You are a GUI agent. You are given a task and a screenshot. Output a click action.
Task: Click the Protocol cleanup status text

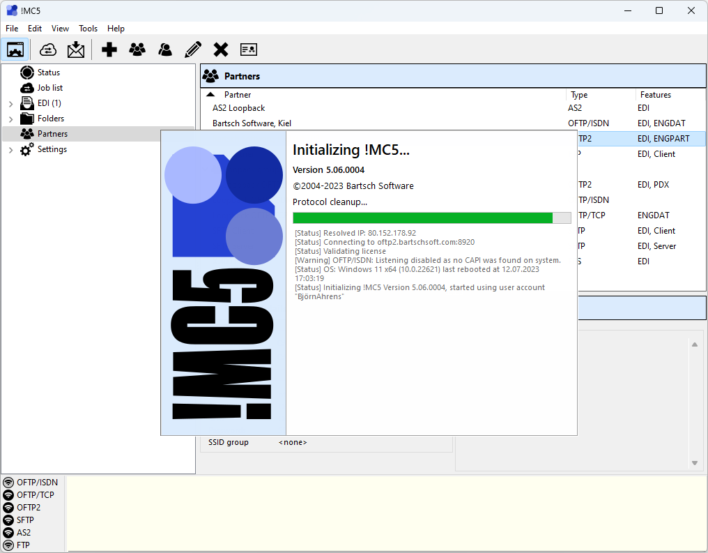[330, 202]
